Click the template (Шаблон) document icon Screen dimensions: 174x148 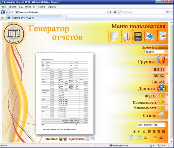click(163, 36)
